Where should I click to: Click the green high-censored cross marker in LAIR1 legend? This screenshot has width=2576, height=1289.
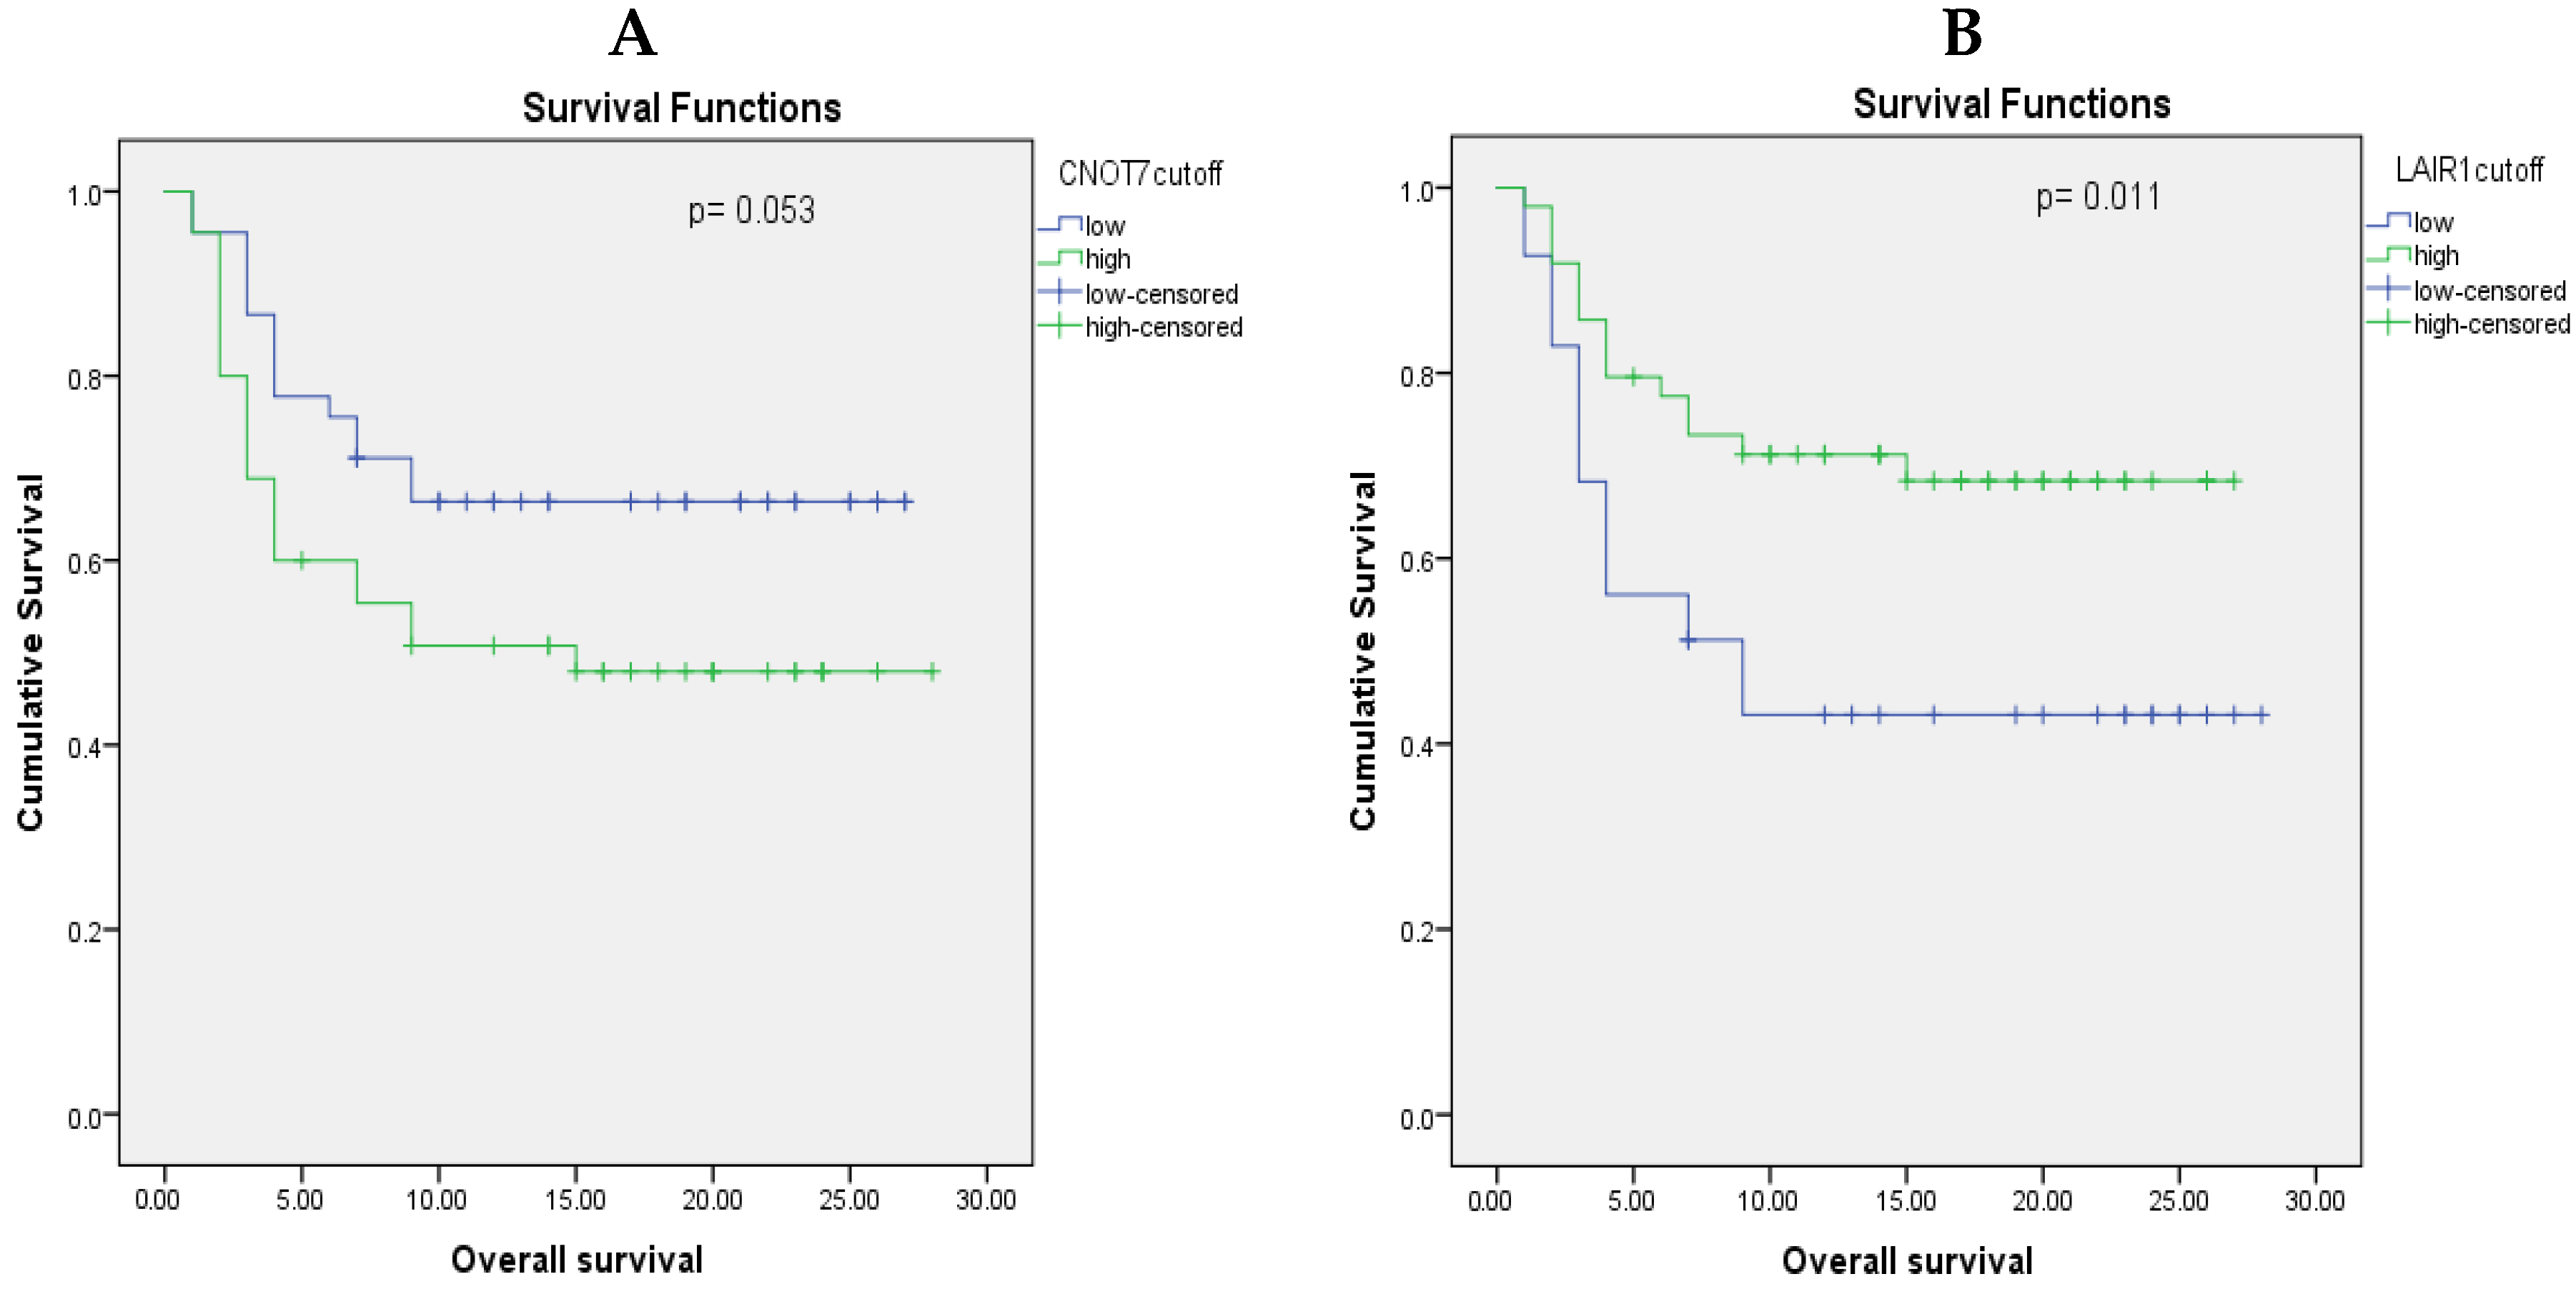pyautogui.click(x=2389, y=322)
